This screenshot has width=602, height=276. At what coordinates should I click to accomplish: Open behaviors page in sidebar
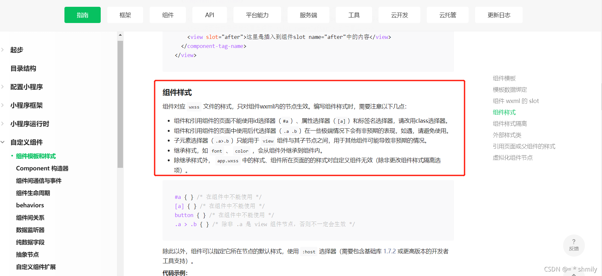tap(30, 205)
